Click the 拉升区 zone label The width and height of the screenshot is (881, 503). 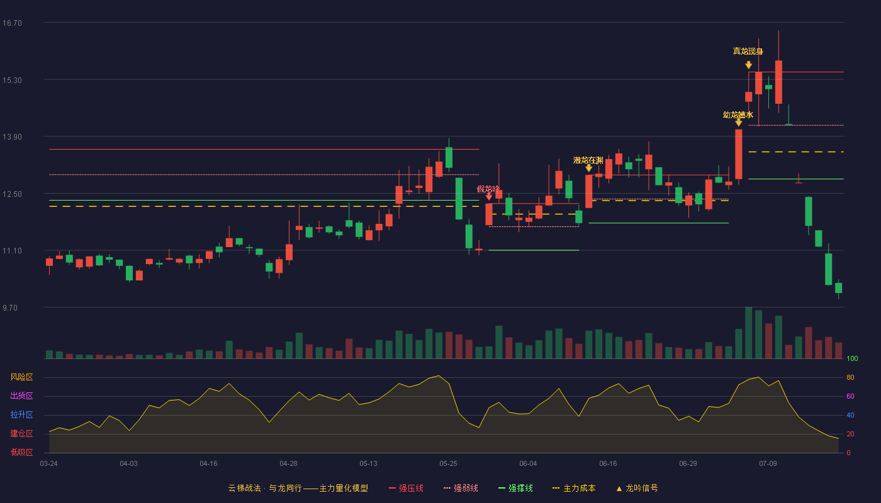[21, 415]
